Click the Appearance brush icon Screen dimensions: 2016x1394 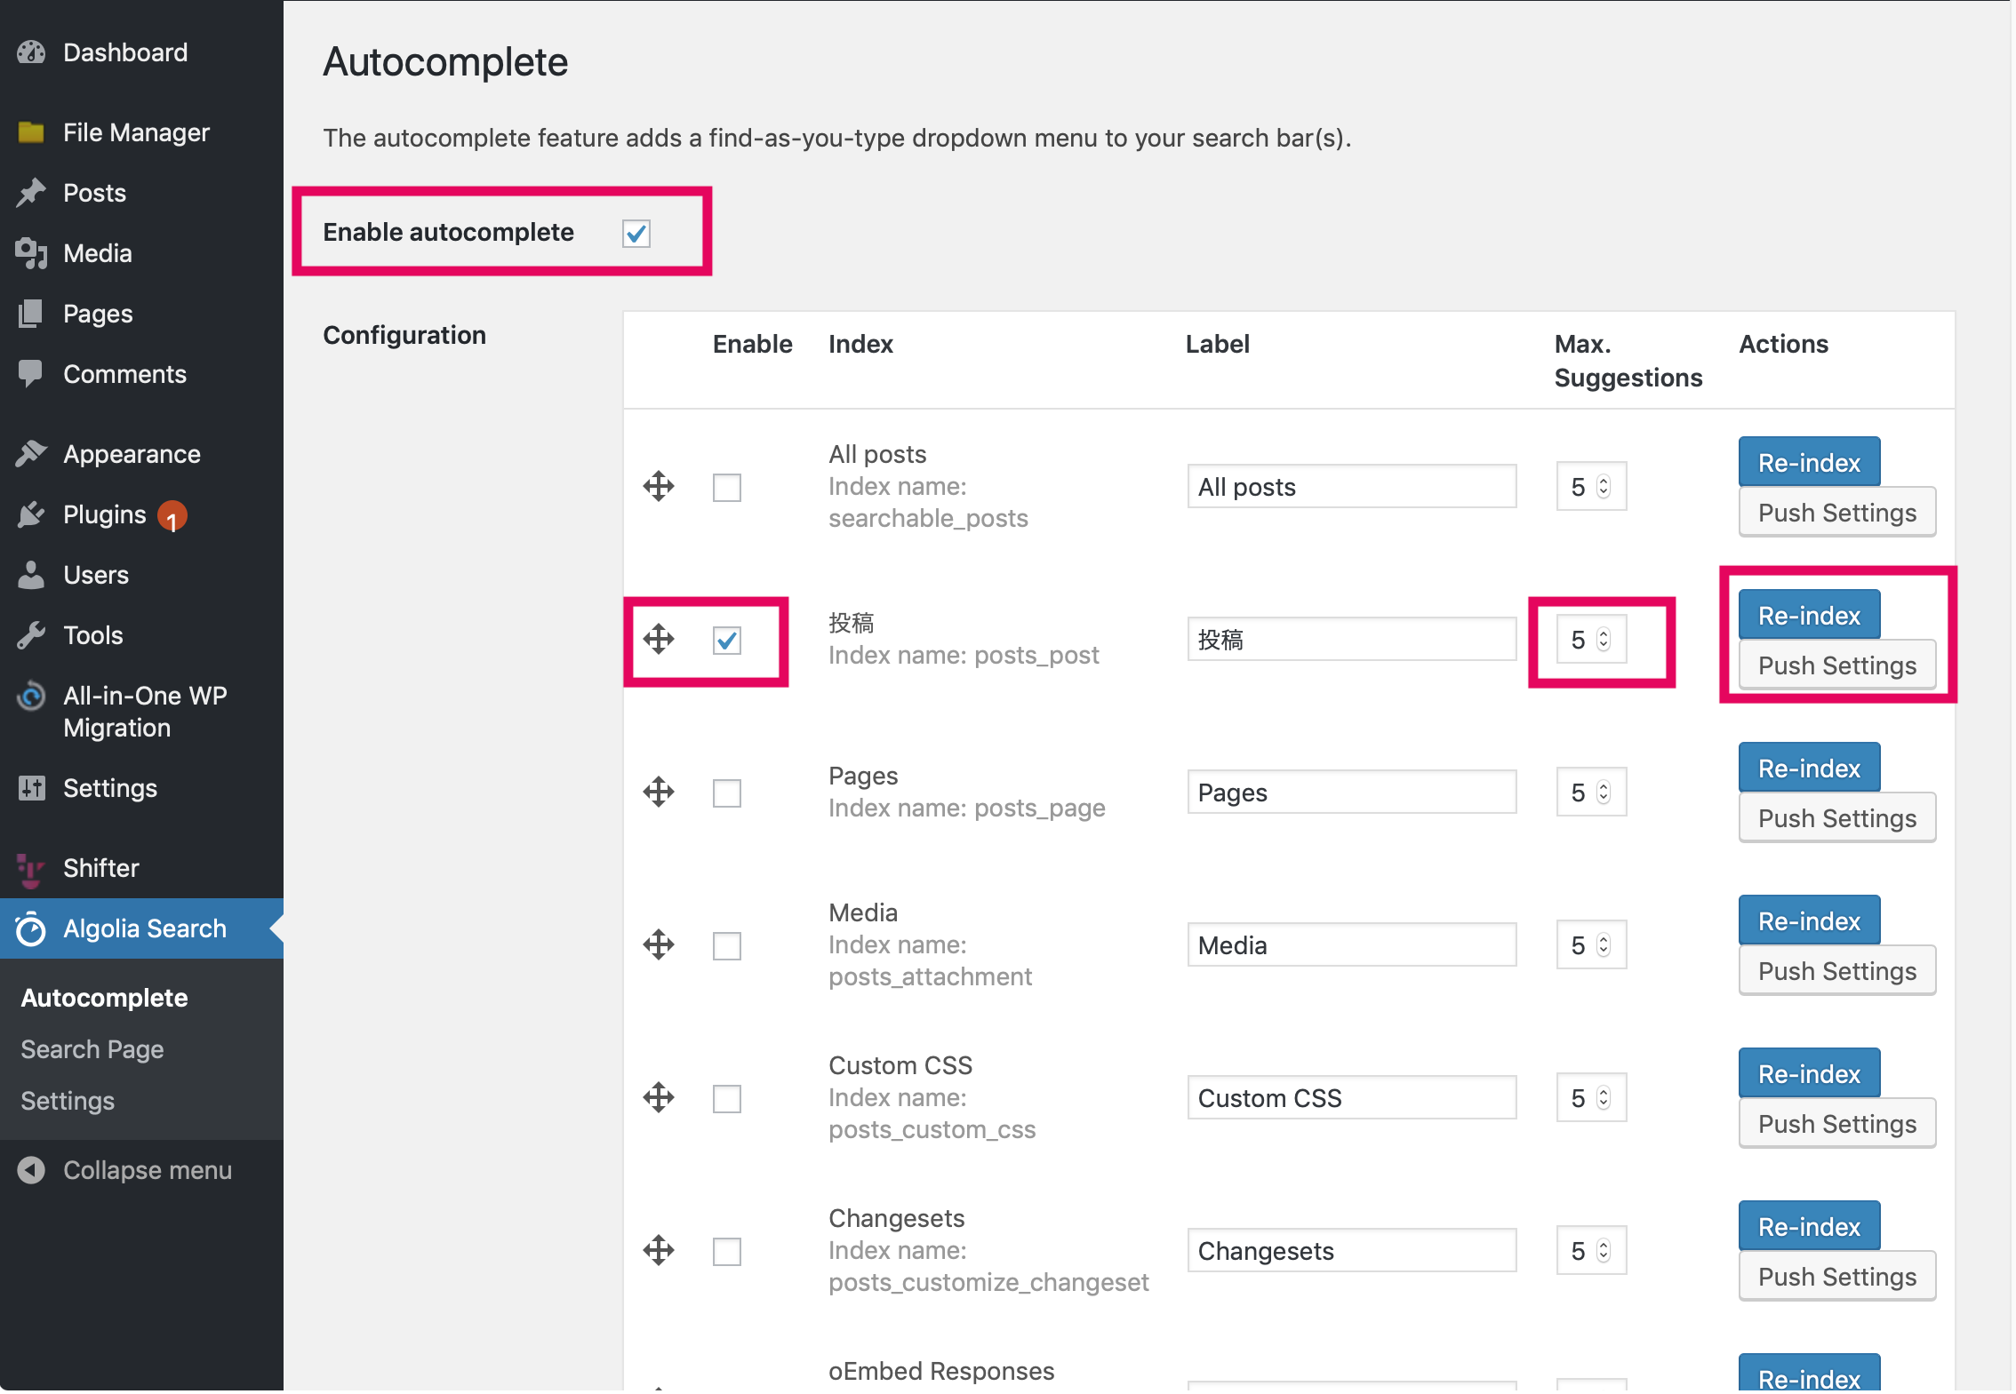(x=31, y=454)
